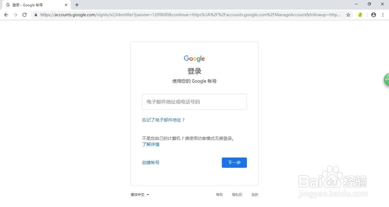Go back with the browser back arrow
The height and width of the screenshot is (207, 389).
click(6, 15)
